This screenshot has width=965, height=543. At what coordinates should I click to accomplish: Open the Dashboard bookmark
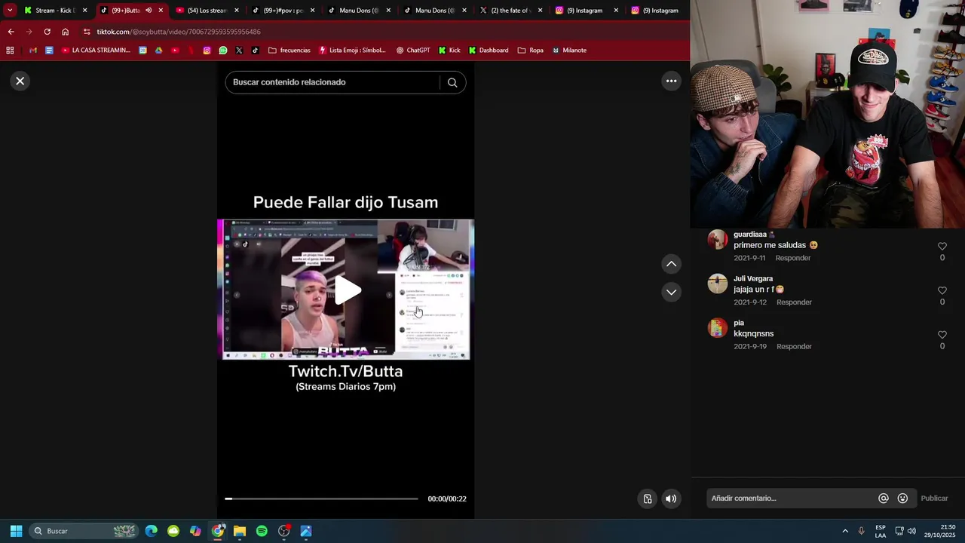[x=489, y=51]
